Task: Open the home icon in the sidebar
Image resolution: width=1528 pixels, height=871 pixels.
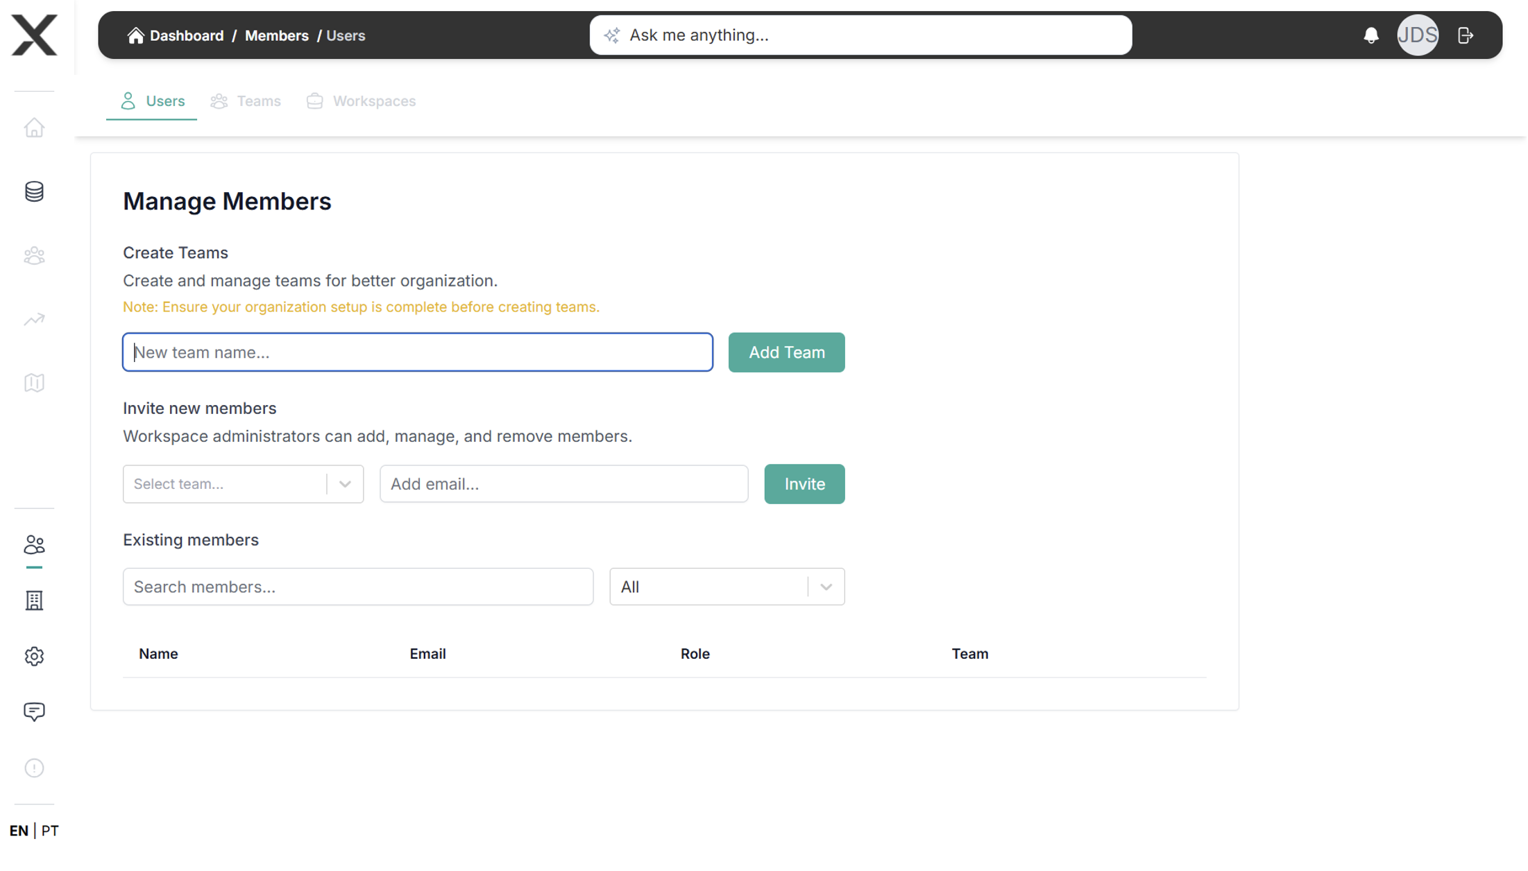Action: (34, 128)
